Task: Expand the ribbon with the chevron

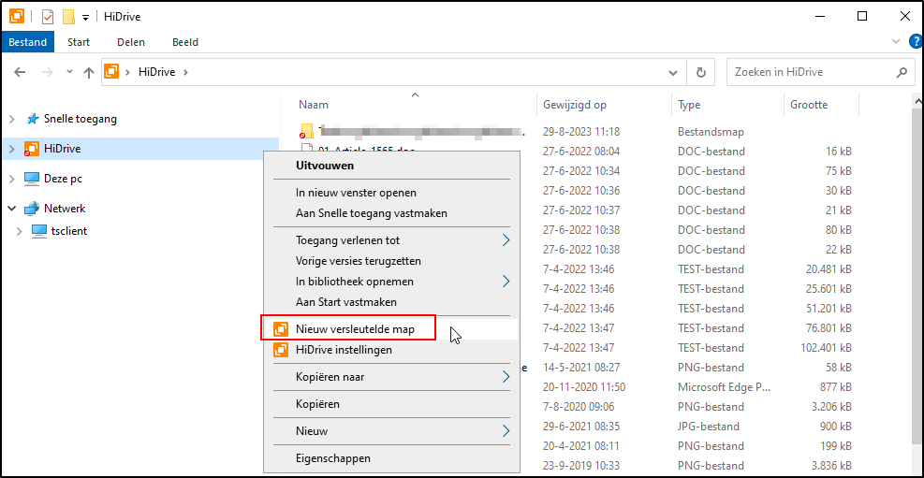Action: click(896, 41)
